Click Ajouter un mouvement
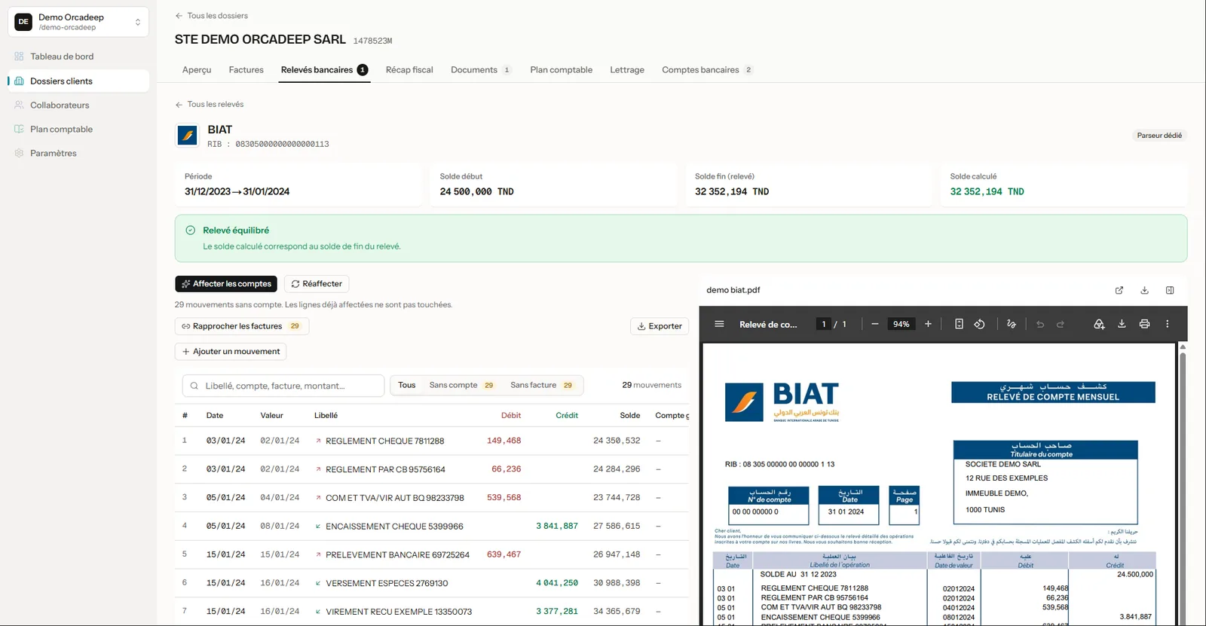This screenshot has width=1206, height=626. (x=231, y=352)
